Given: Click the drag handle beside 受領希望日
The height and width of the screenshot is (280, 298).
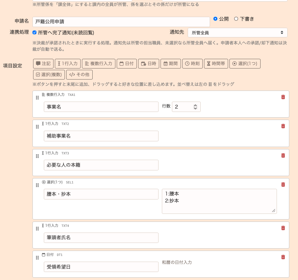Looking at the screenshot, I should [x=37, y=258].
